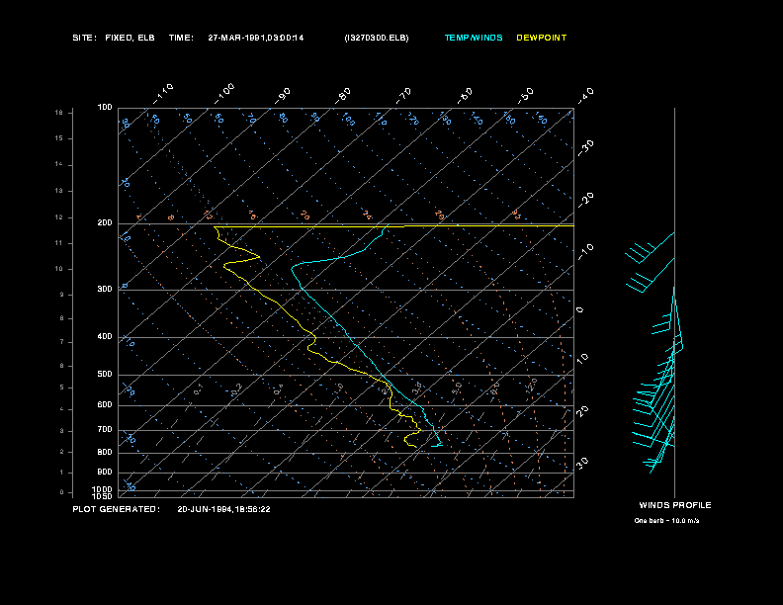The image size is (783, 605).
Task: Click the -110 temperature label on top
Action: (x=163, y=94)
